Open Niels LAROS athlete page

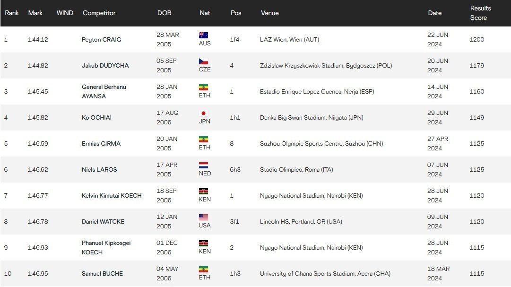(99, 170)
